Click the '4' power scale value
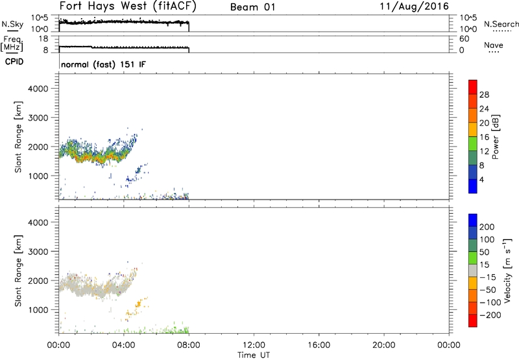 481,179
